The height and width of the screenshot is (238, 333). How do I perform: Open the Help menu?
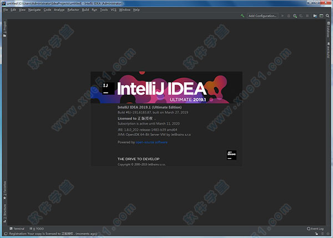click(137, 10)
